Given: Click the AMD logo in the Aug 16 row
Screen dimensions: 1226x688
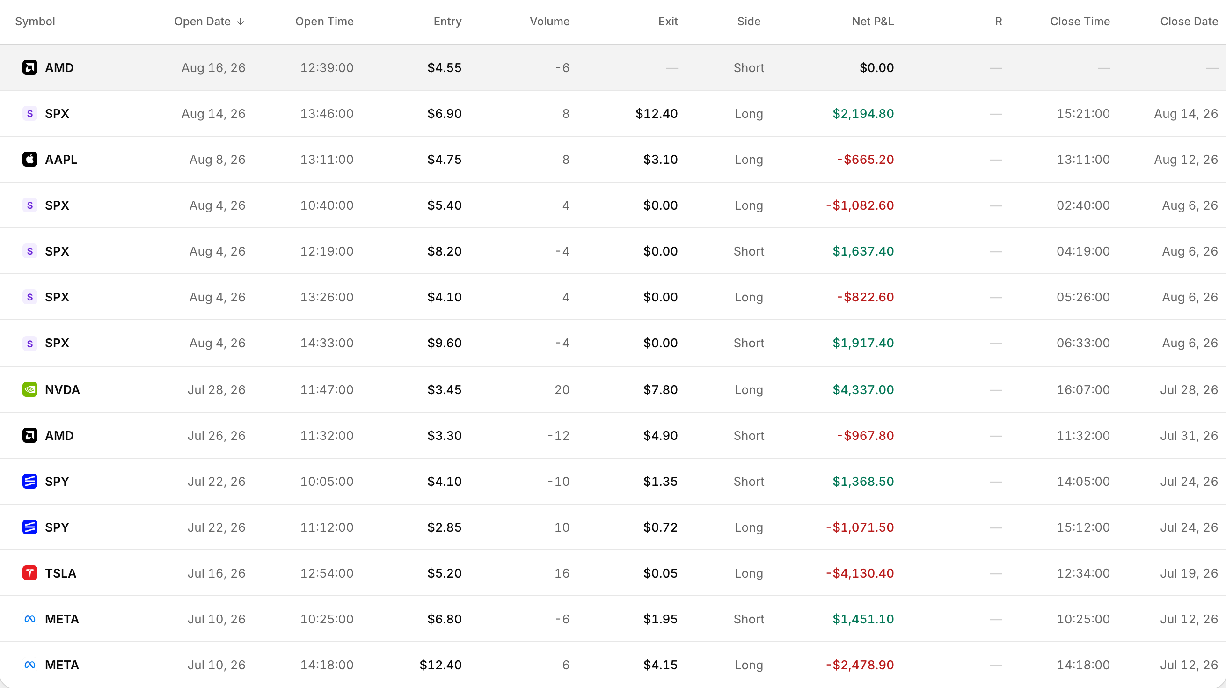Looking at the screenshot, I should point(30,67).
